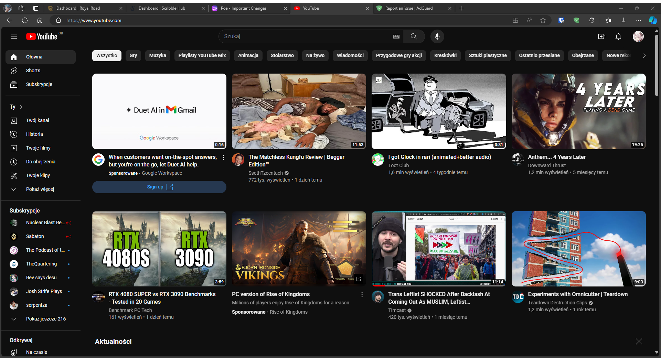The width and height of the screenshot is (661, 358).
Task: Go to Shorts in the sidebar
Action: click(x=33, y=70)
